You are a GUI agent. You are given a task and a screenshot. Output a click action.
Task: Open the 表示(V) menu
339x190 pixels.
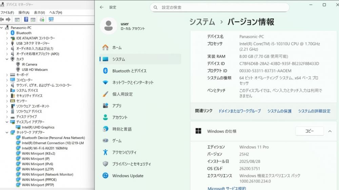pos(39,13)
